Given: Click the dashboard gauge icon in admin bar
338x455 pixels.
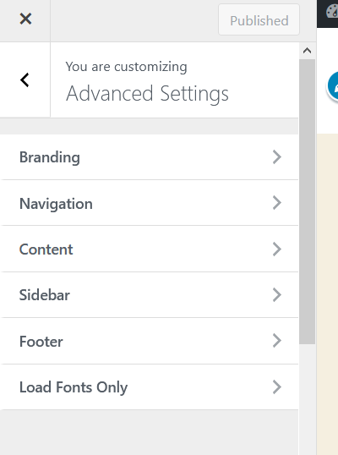Looking at the screenshot, I should coord(332,12).
